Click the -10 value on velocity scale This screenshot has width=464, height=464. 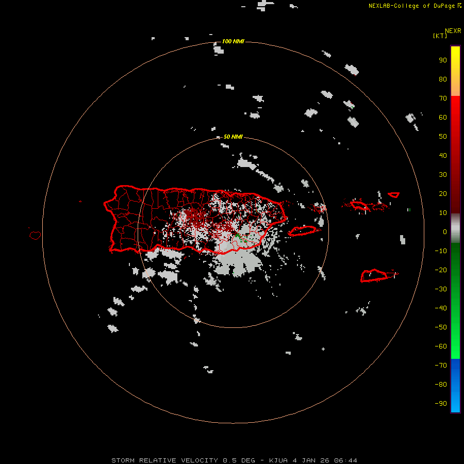coord(441,251)
